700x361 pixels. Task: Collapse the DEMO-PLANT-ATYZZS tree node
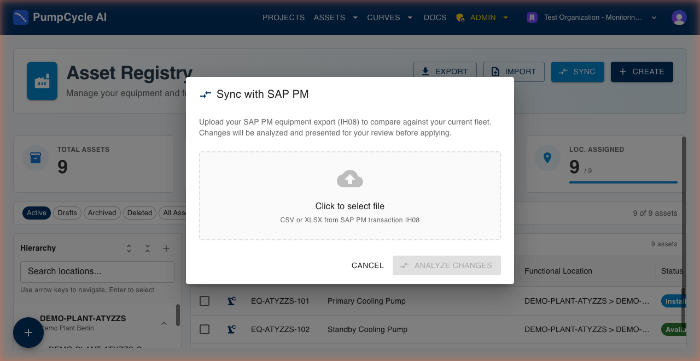(x=164, y=323)
